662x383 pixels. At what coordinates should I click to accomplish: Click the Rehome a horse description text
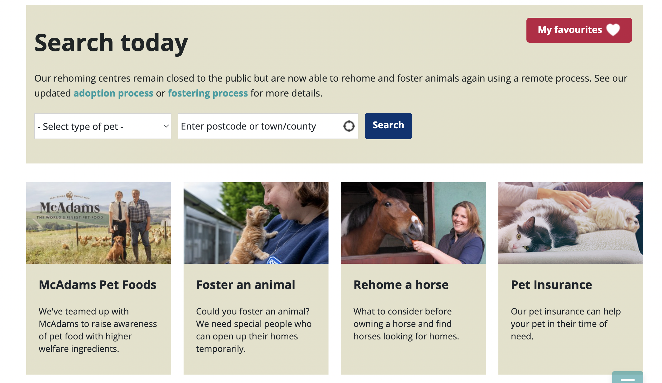click(406, 324)
